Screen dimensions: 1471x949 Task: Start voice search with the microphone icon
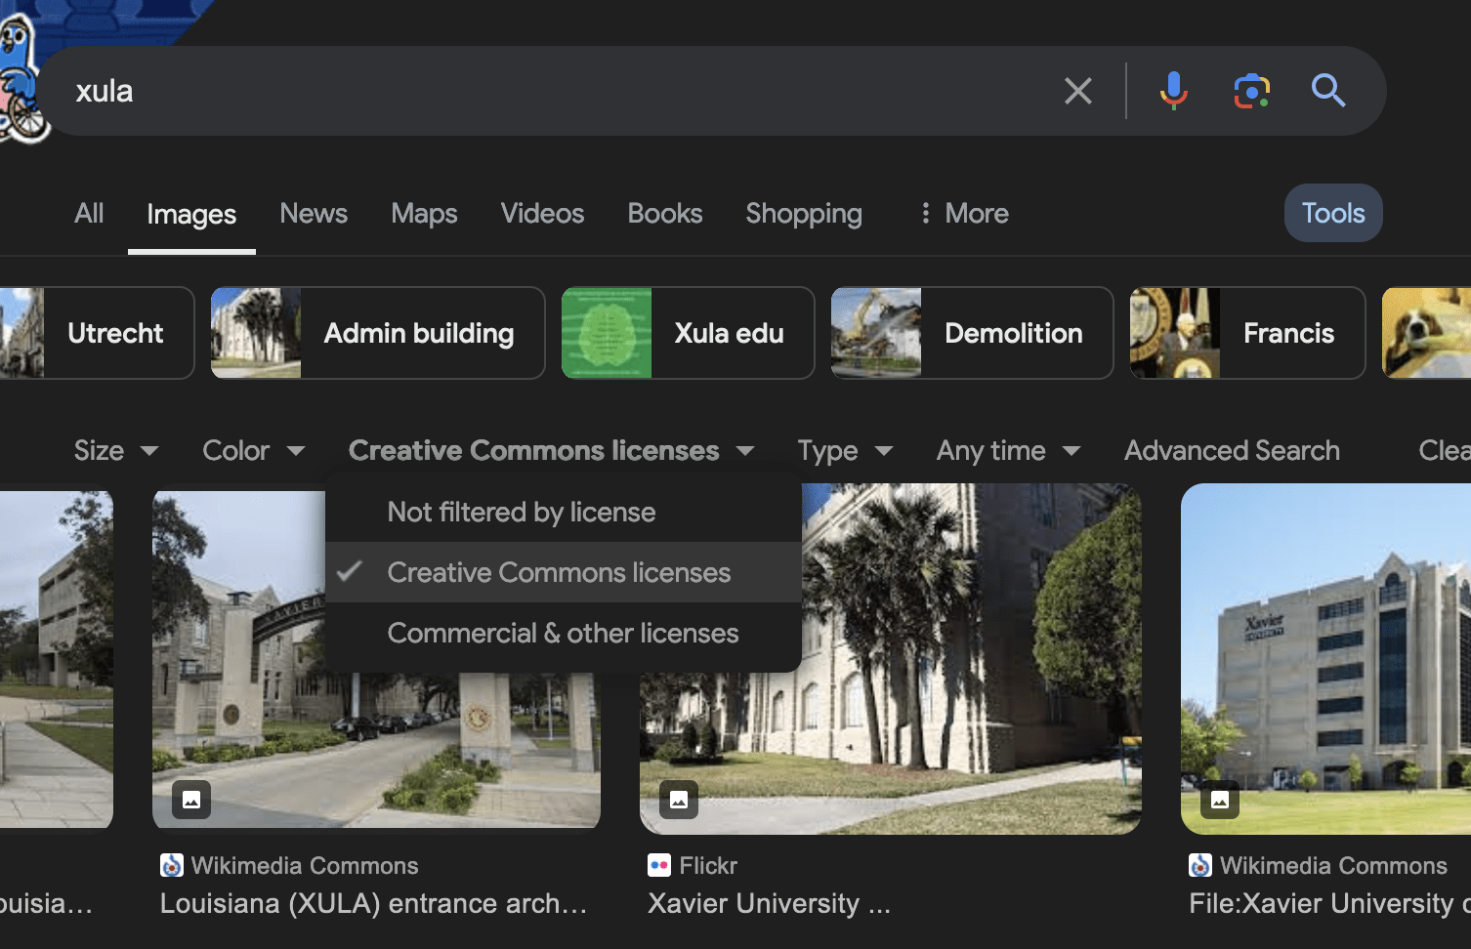1173,91
